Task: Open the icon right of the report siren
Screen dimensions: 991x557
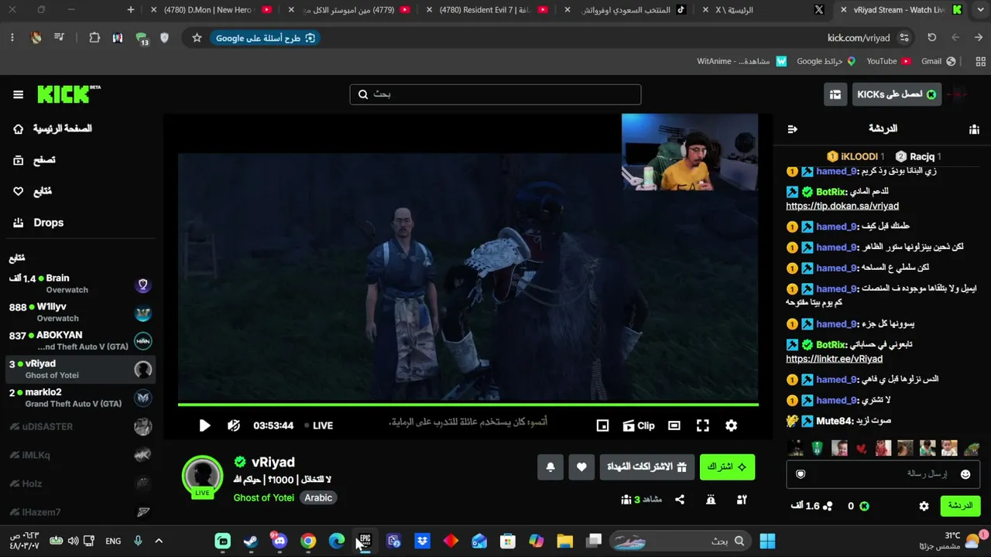Action: (742, 500)
